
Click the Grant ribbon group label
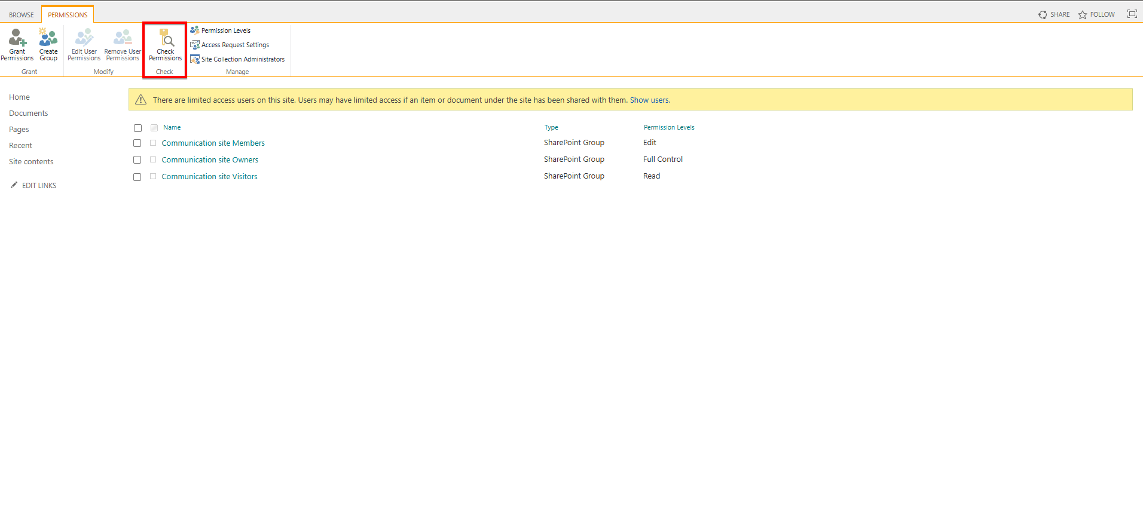tap(29, 72)
